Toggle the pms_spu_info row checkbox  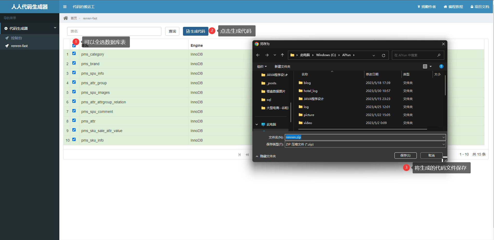pyautogui.click(x=74, y=73)
